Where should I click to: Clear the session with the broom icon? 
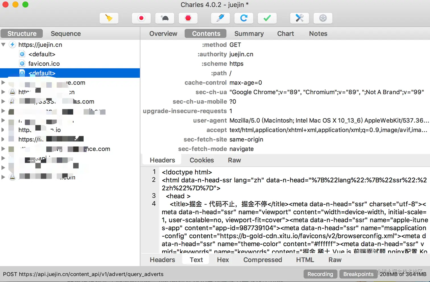tap(109, 18)
